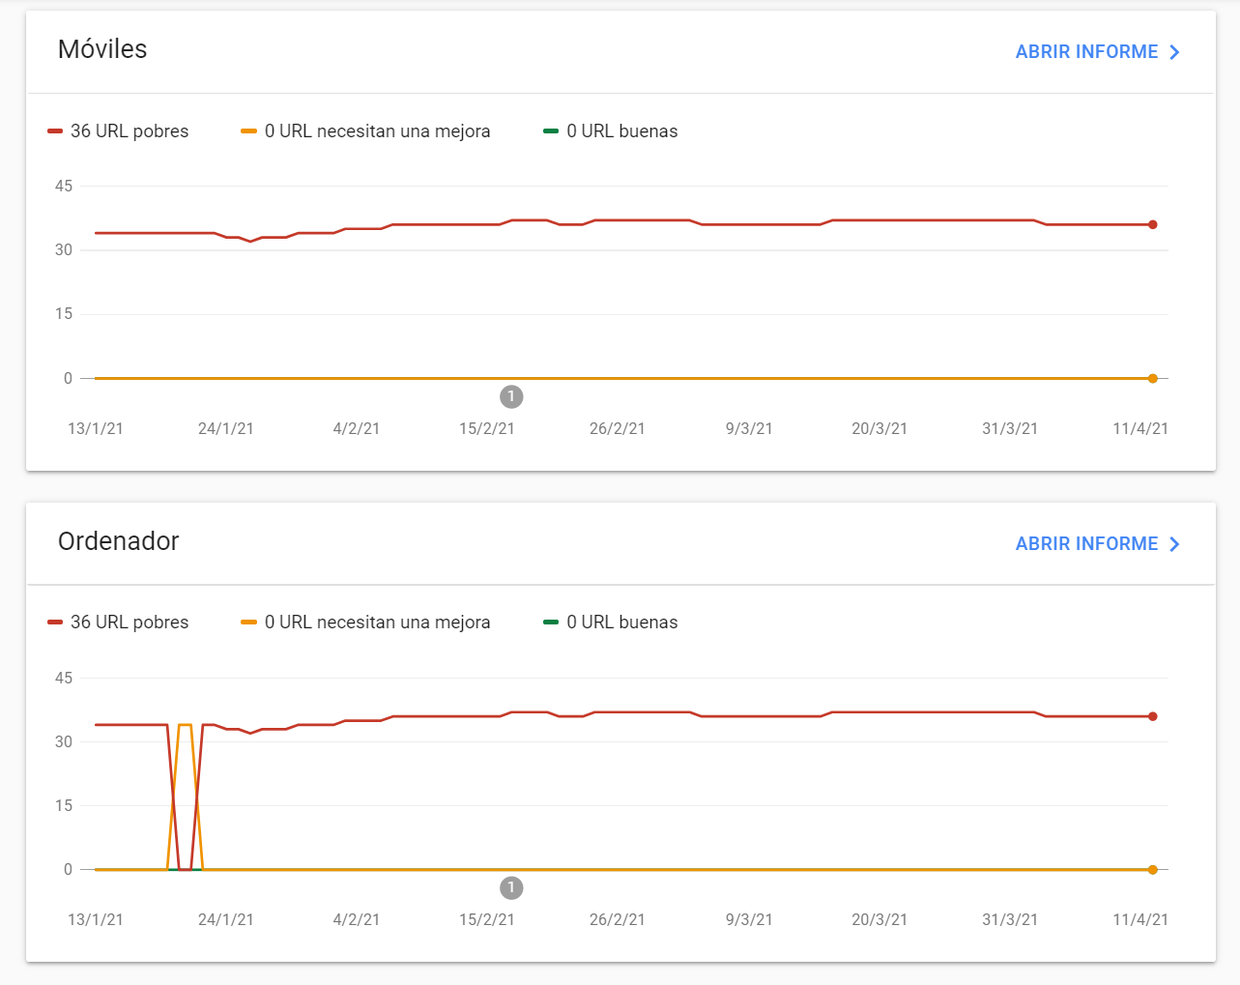Toggle '0 URL buenas' legend in Móviles
The width and height of the screenshot is (1240, 985).
(x=611, y=131)
